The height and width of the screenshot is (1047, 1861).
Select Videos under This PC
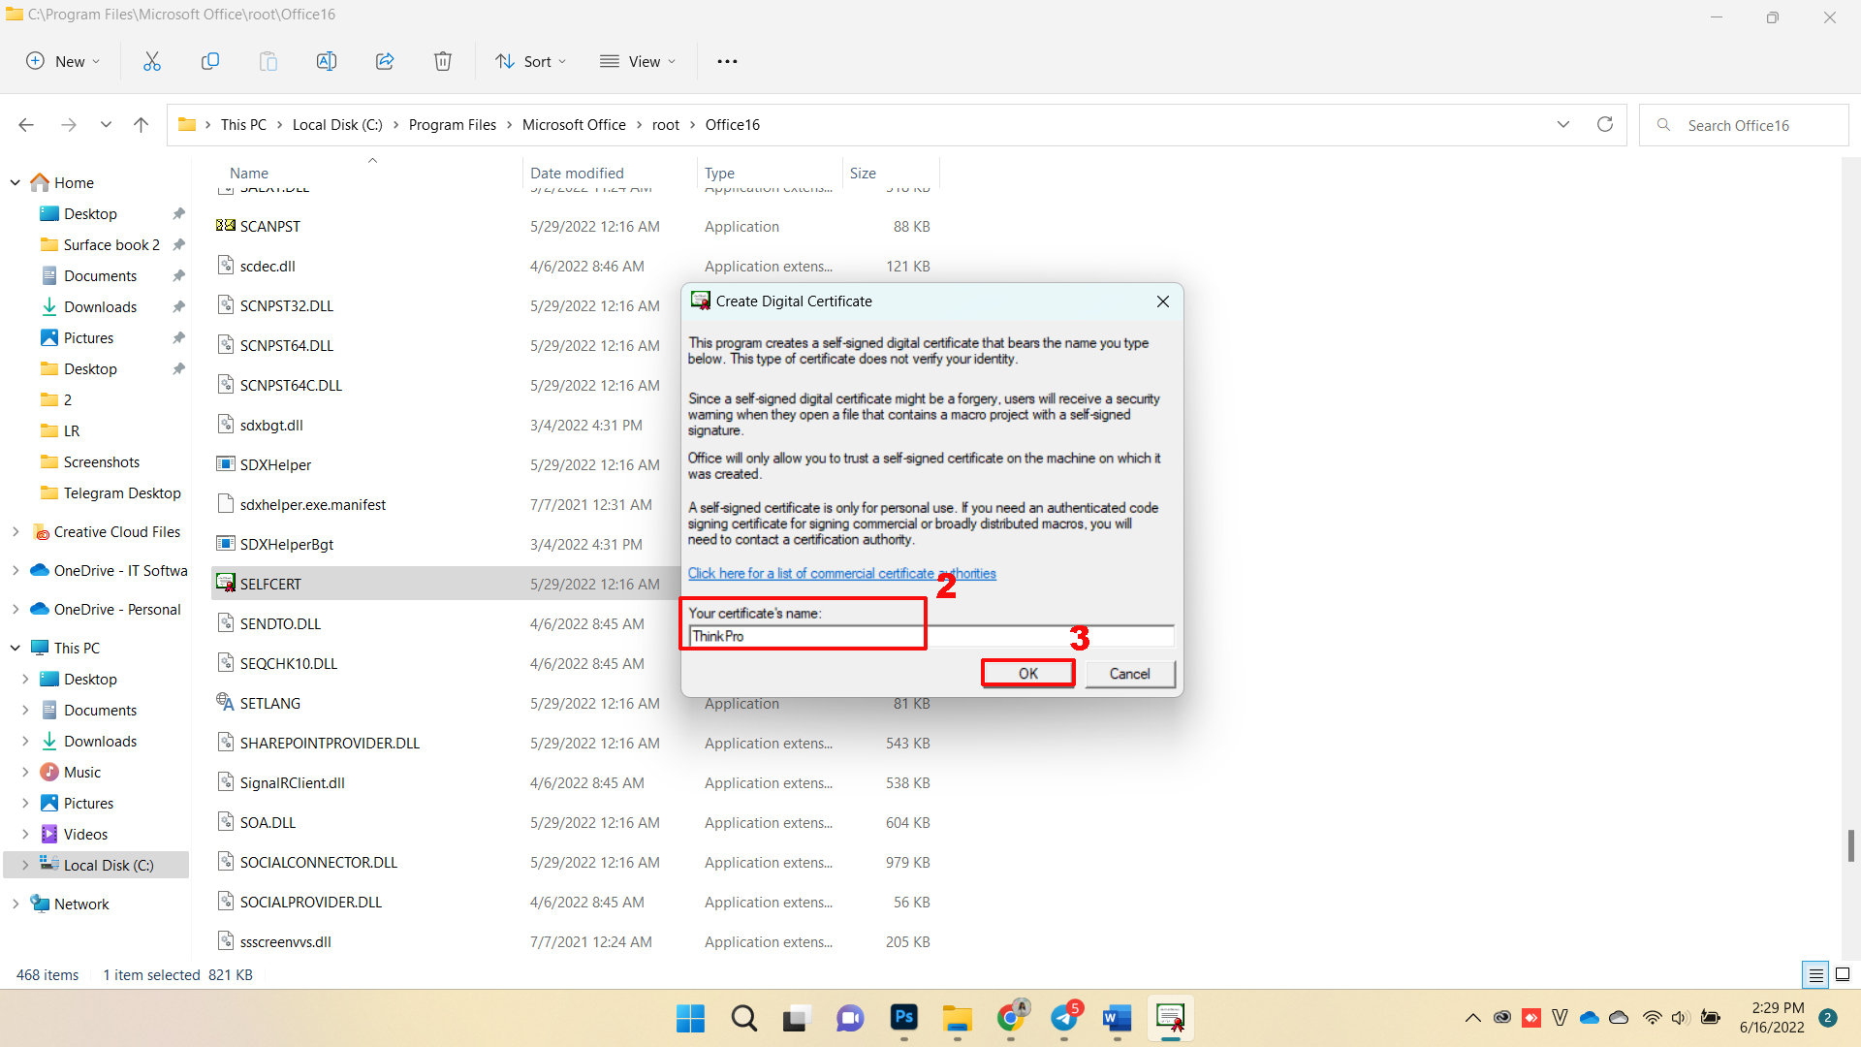[85, 835]
